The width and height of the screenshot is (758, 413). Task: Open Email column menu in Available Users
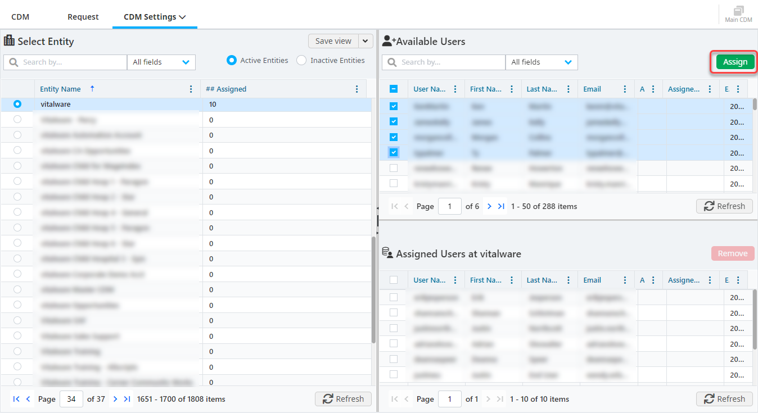point(625,89)
